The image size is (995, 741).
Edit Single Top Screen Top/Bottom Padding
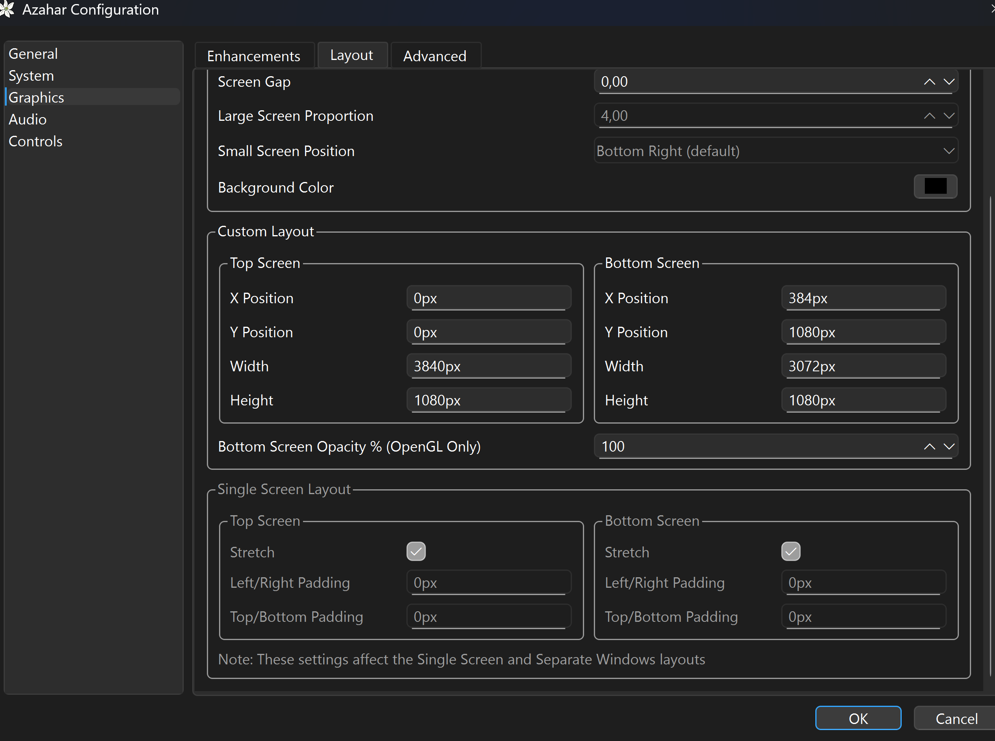[489, 617]
